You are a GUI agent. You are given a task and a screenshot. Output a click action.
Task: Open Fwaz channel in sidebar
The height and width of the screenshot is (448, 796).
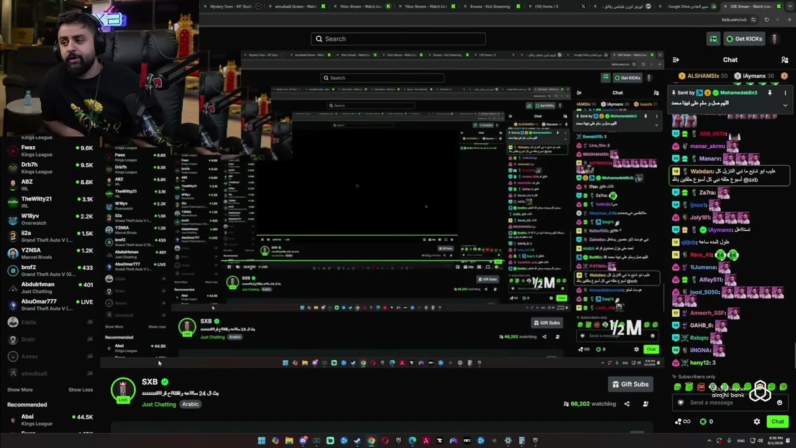pos(50,151)
